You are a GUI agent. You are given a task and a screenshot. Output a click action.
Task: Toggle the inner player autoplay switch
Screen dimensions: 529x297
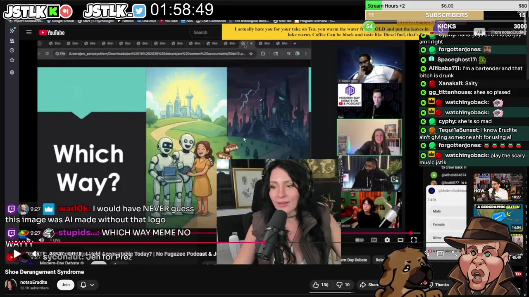360,240
